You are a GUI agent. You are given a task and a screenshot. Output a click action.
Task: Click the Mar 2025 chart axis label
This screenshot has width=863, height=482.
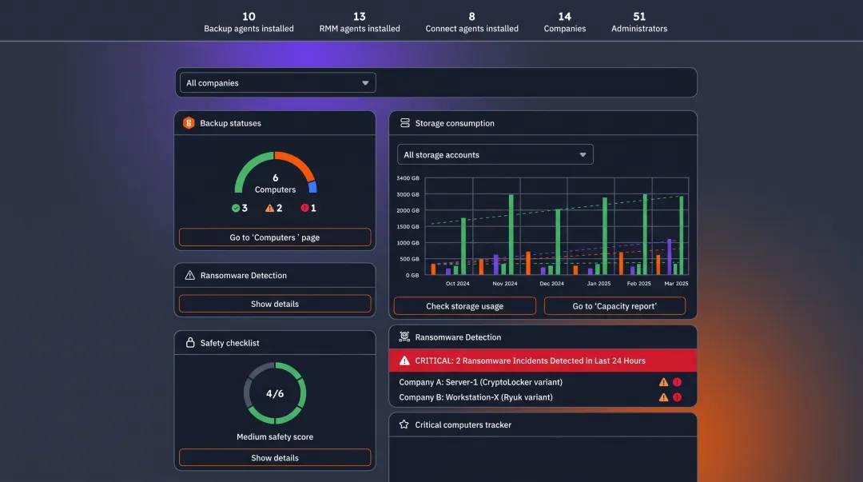(676, 284)
